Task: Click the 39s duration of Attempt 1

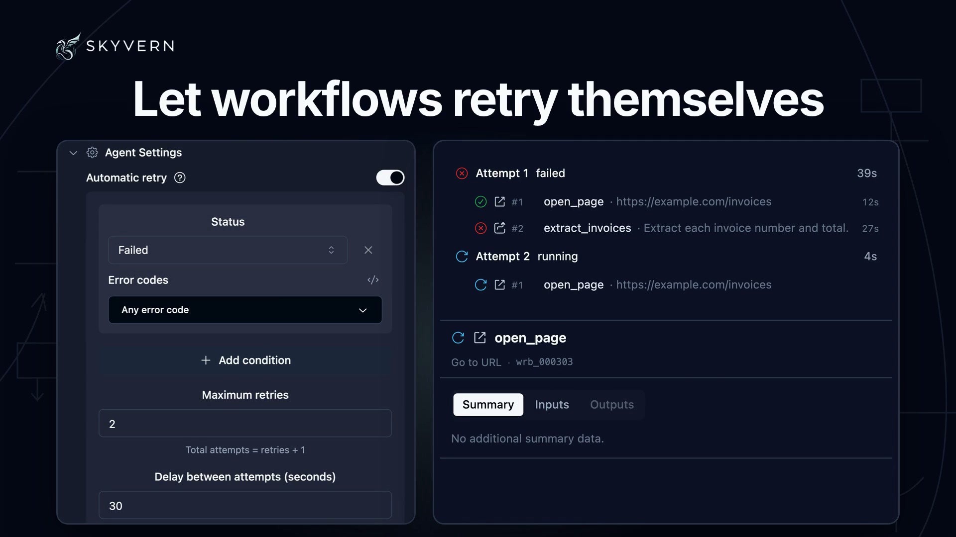Action: (867, 174)
